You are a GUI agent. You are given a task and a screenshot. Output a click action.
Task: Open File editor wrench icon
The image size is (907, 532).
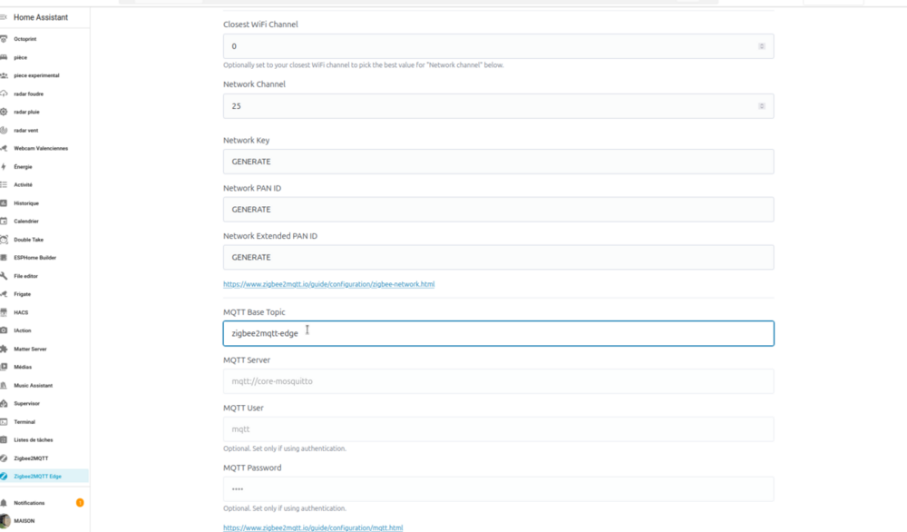(4, 276)
